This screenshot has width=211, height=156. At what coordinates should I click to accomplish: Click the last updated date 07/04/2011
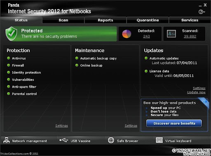pos(187,63)
